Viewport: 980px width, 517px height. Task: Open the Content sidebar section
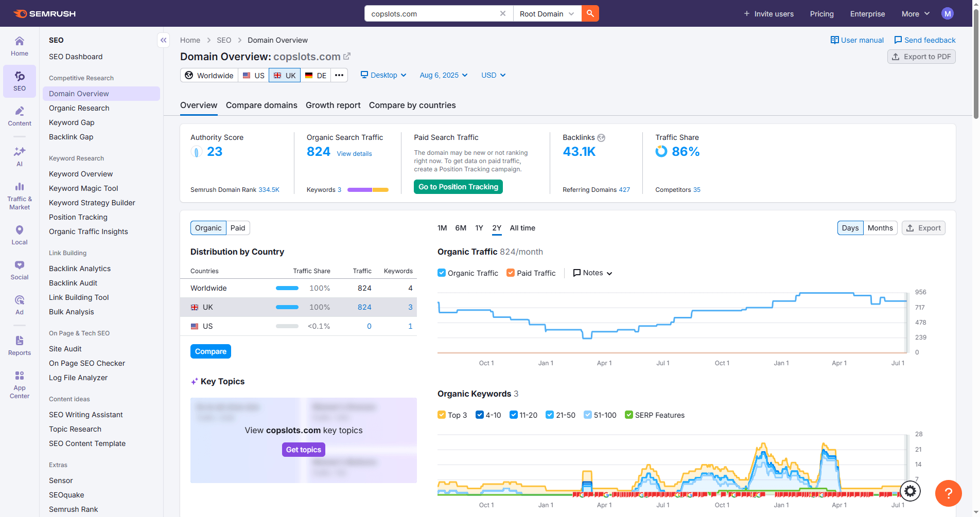[x=20, y=116]
